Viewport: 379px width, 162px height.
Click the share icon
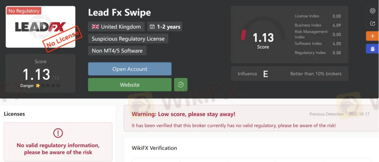[372, 23]
